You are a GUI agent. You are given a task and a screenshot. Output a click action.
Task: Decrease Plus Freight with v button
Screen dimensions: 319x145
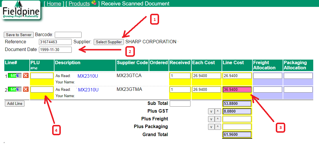click(x=211, y=119)
